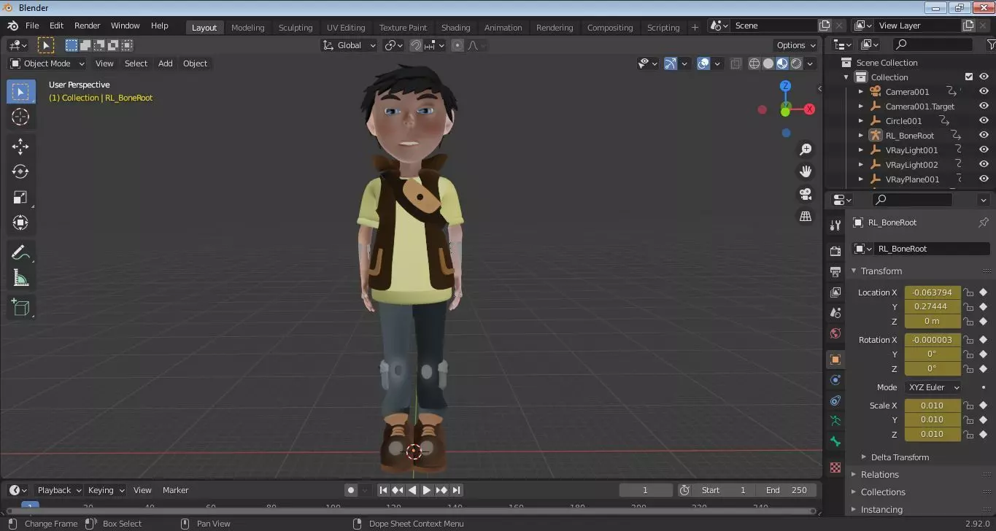Open World properties tab icon
This screenshot has height=531, width=996.
[x=835, y=333]
